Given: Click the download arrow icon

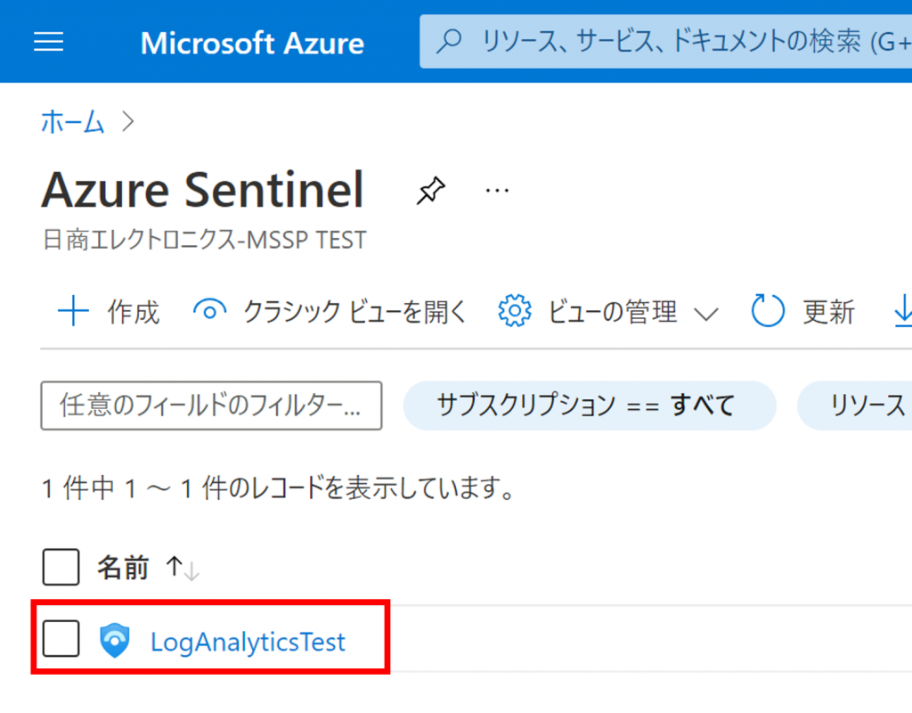Looking at the screenshot, I should pyautogui.click(x=901, y=312).
